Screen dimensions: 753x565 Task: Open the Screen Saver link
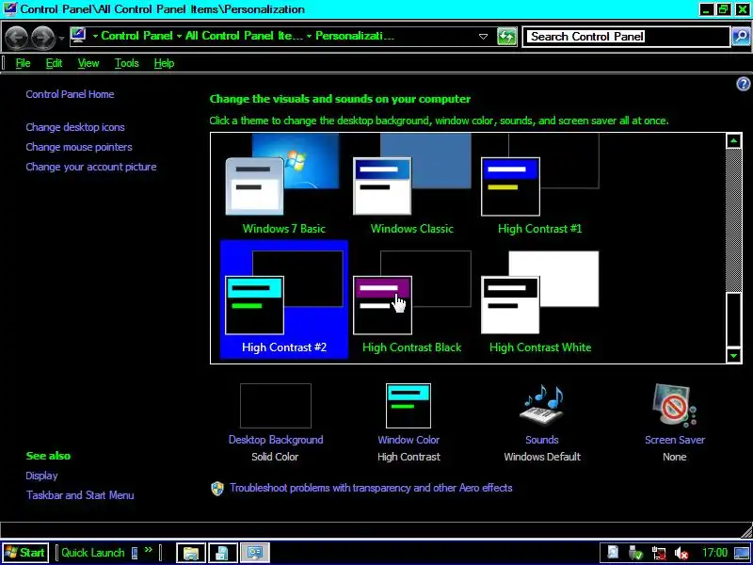click(x=675, y=440)
